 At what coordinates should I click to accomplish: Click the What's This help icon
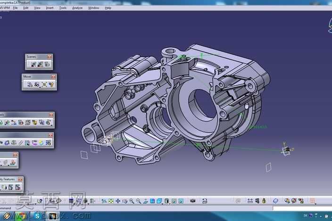click(x=40, y=201)
